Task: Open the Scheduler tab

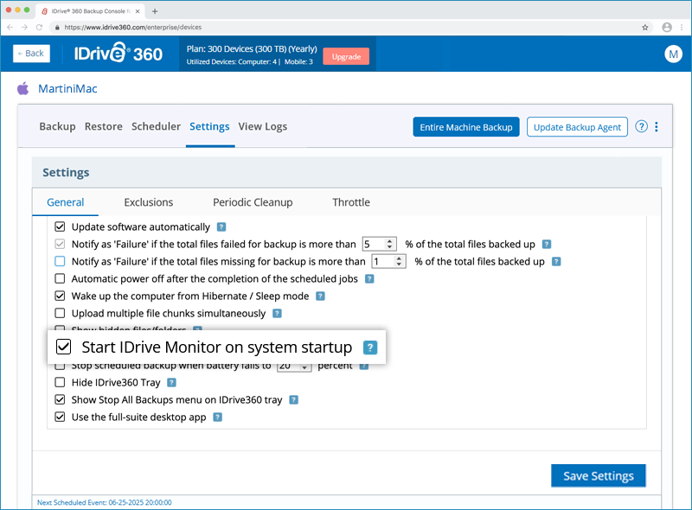Action: [156, 126]
